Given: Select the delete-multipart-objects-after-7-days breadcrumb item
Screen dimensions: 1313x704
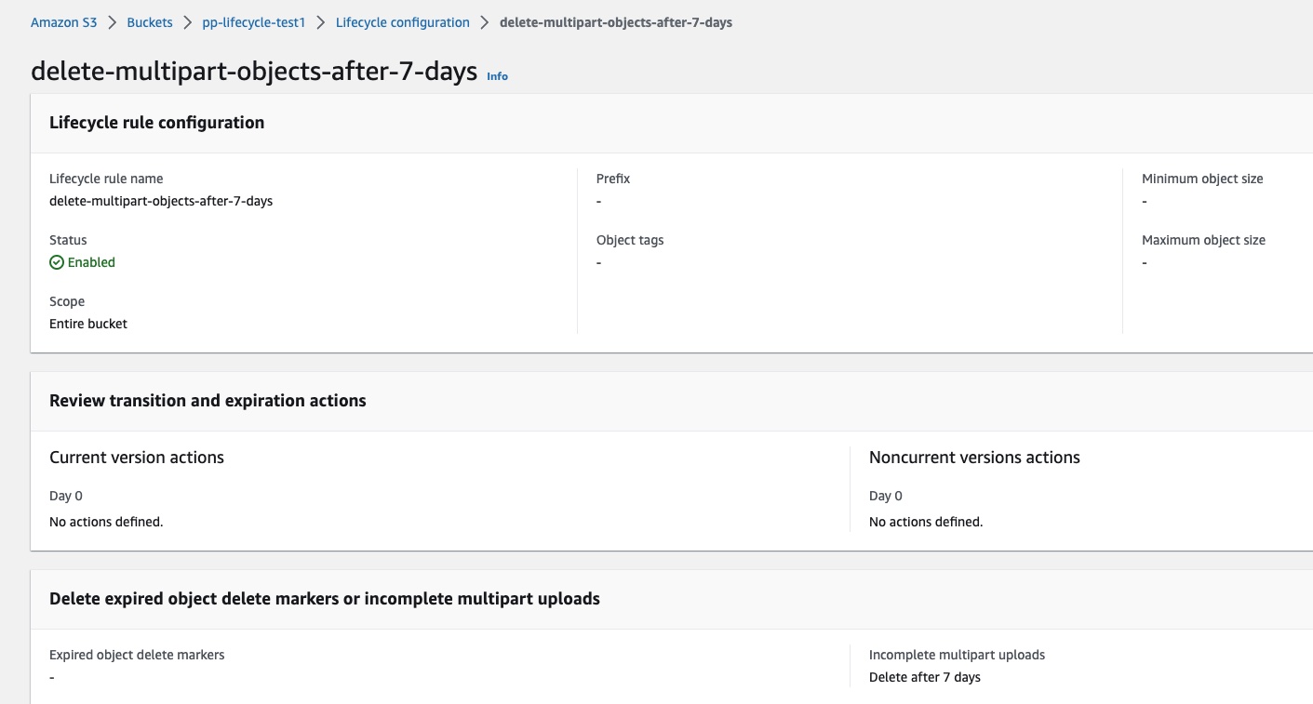Looking at the screenshot, I should (x=616, y=21).
